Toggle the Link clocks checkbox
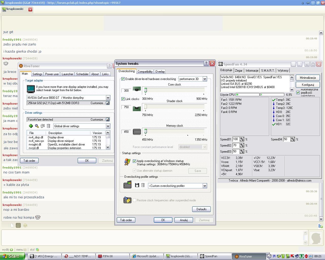325x260 pixels. click(x=123, y=99)
